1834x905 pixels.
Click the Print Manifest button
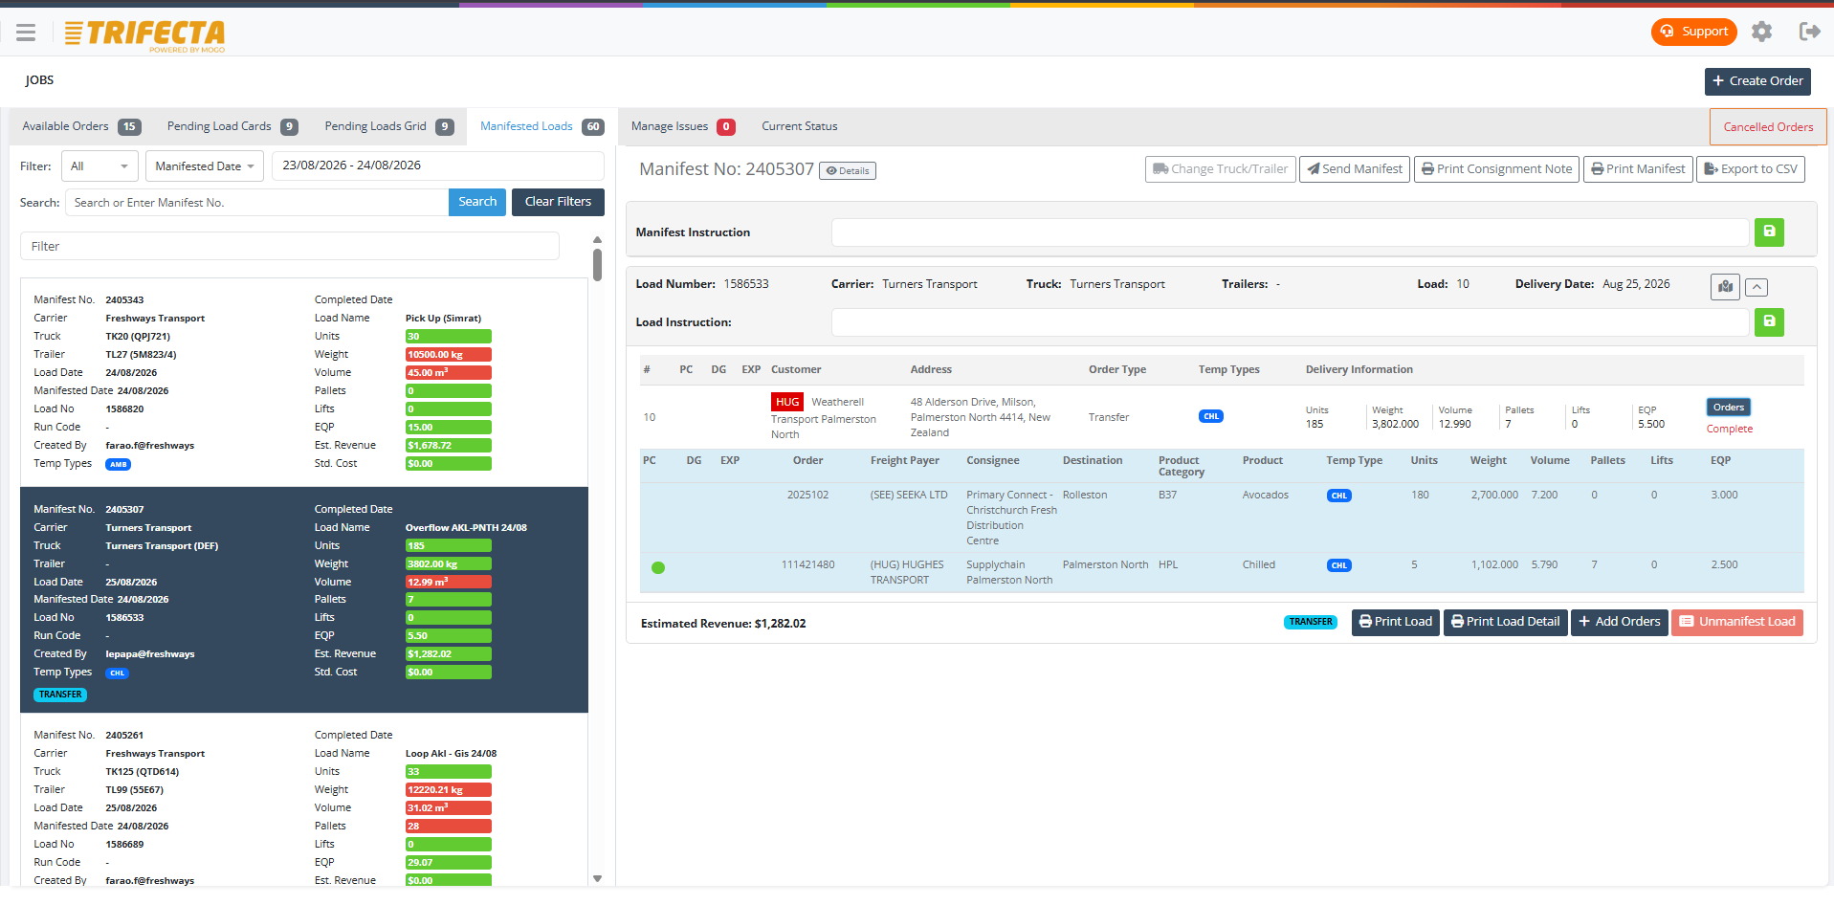tap(1638, 169)
